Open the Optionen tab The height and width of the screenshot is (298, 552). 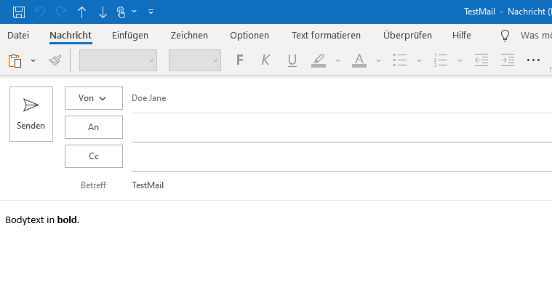[249, 36]
